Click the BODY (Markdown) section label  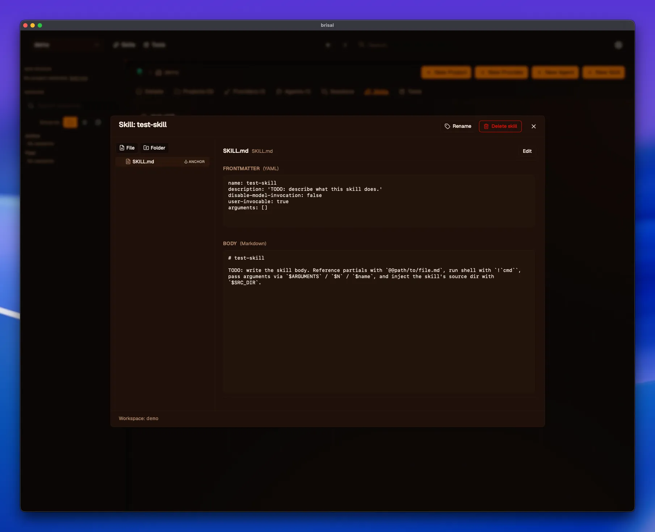coord(244,243)
